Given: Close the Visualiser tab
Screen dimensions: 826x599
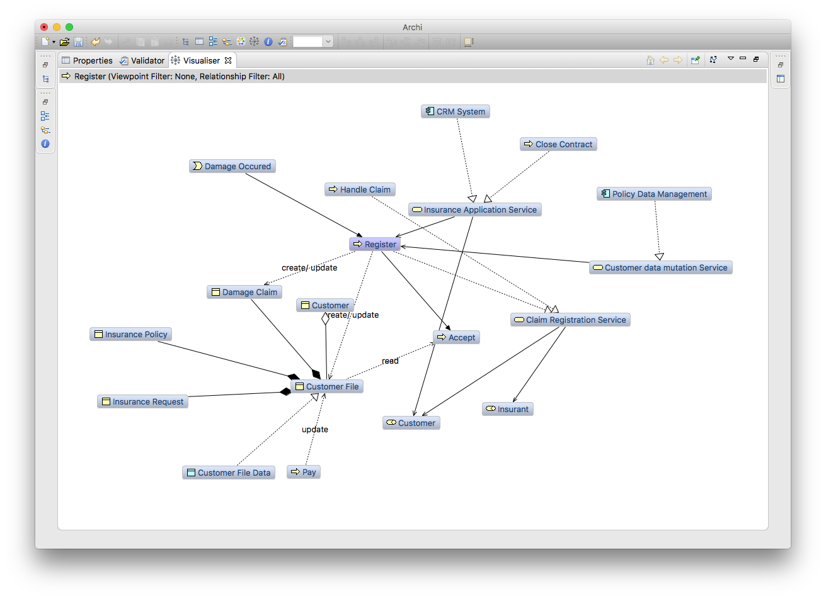Looking at the screenshot, I should [228, 60].
